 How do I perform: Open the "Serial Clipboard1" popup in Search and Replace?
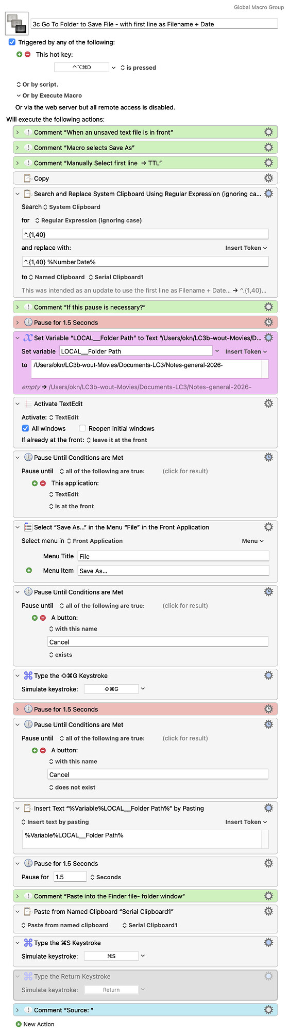pos(116,277)
